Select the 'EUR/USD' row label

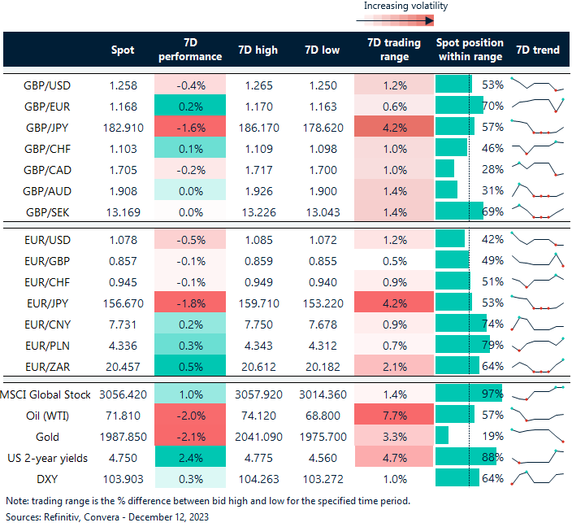(47, 240)
